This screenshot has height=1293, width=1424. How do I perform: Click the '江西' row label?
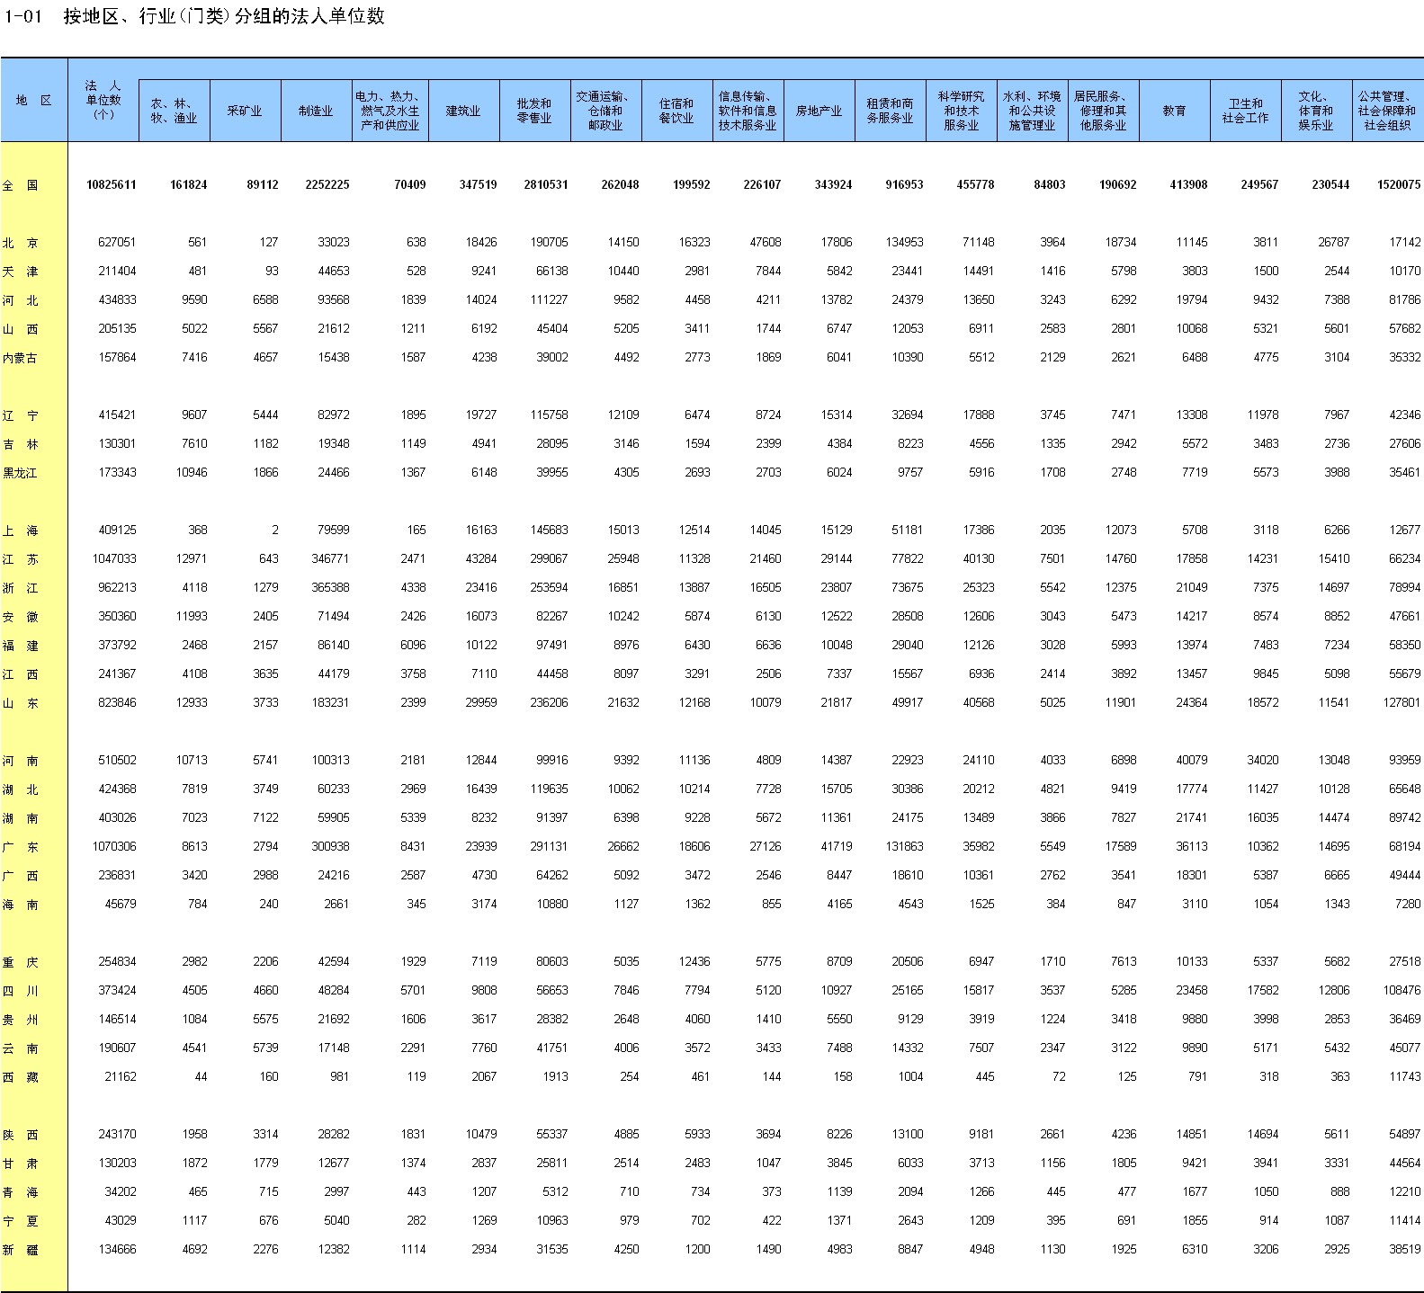point(20,674)
